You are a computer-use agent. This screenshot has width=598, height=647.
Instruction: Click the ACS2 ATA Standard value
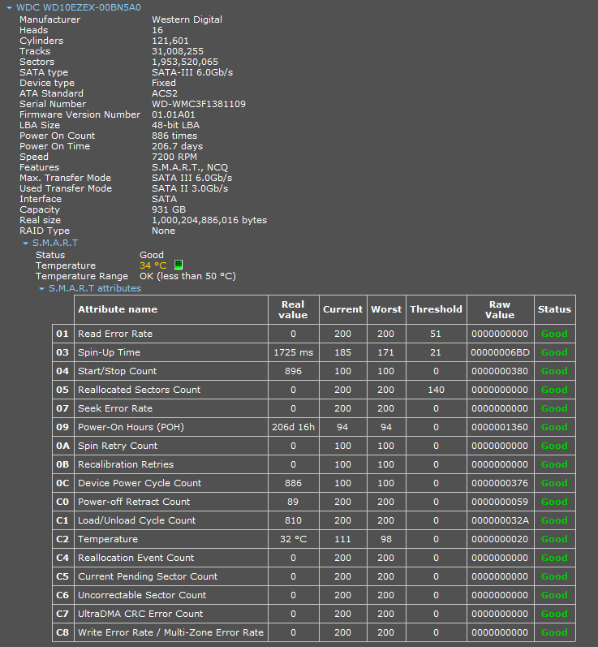[x=165, y=93]
